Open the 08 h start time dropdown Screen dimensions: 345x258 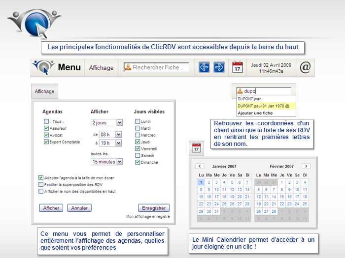pos(110,134)
